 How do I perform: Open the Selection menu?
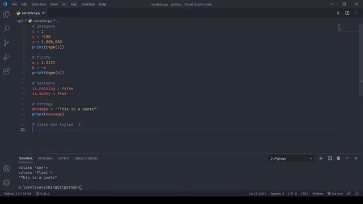(x=39, y=4)
